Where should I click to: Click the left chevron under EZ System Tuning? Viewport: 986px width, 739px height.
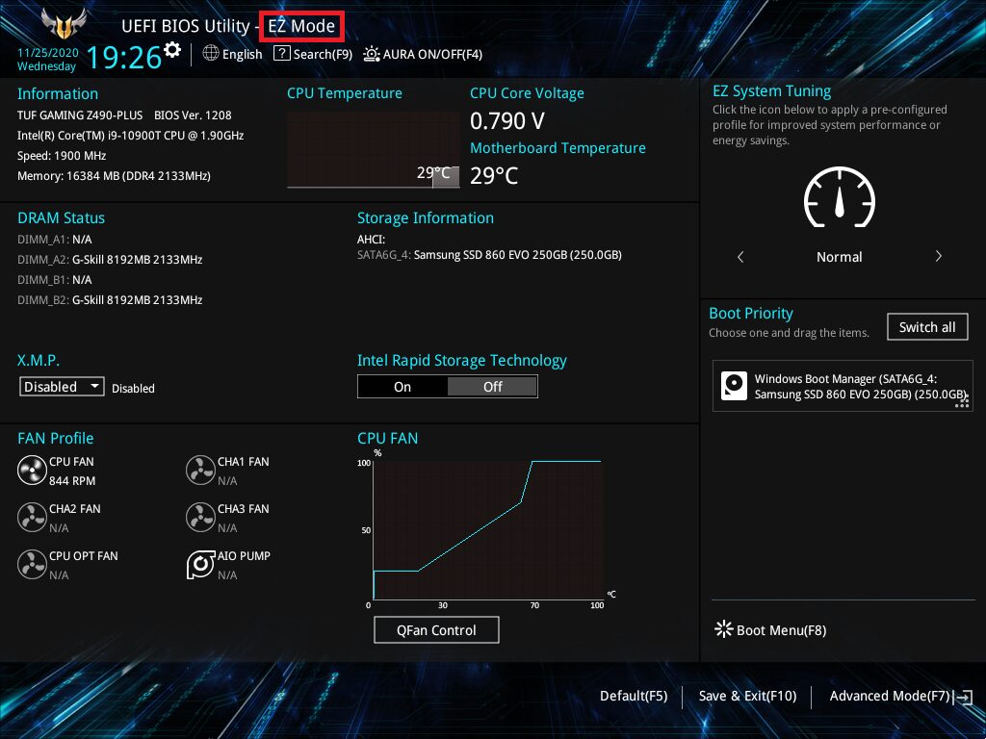[739, 256]
